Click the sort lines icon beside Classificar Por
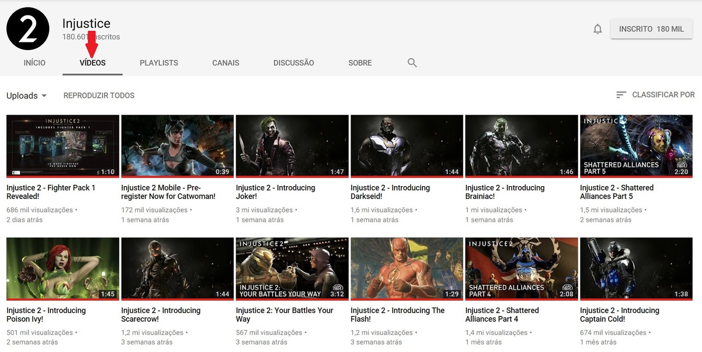Viewport: 702px width, 352px height. [621, 95]
